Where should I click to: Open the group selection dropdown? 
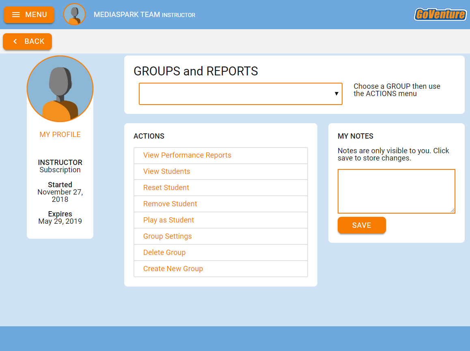240,94
